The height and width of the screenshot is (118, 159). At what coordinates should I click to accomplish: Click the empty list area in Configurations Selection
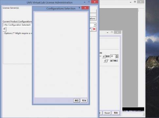tap(61, 55)
